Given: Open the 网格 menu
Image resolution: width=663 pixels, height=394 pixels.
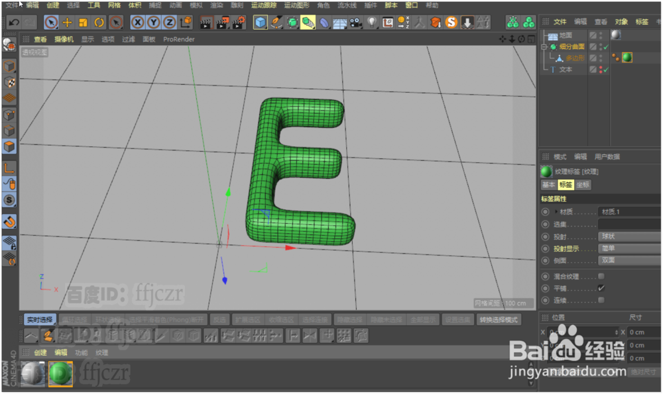Looking at the screenshot, I should coord(114,5).
